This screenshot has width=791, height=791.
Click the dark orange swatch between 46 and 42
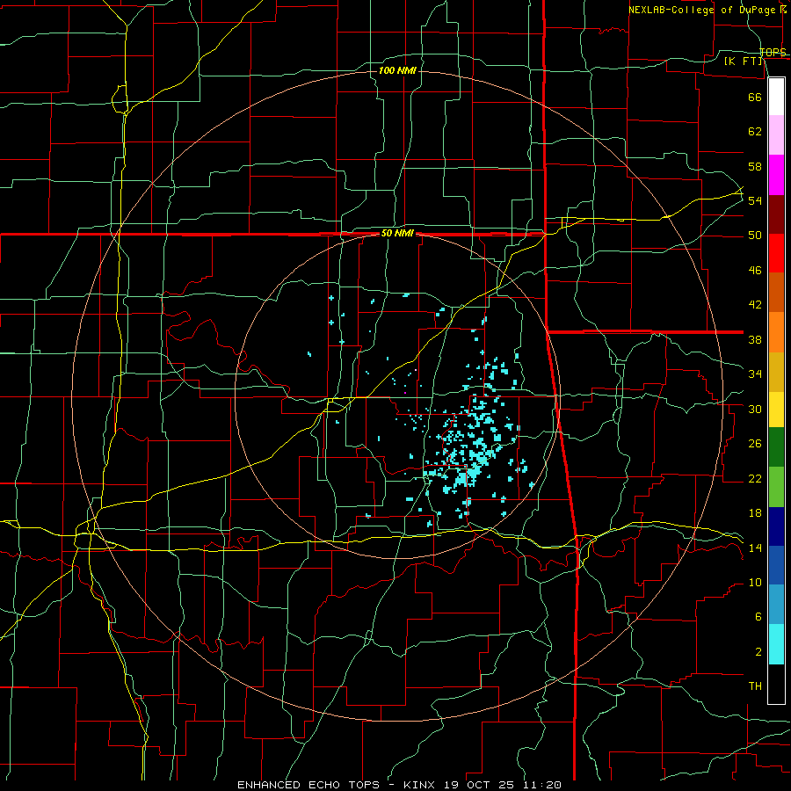[776, 293]
